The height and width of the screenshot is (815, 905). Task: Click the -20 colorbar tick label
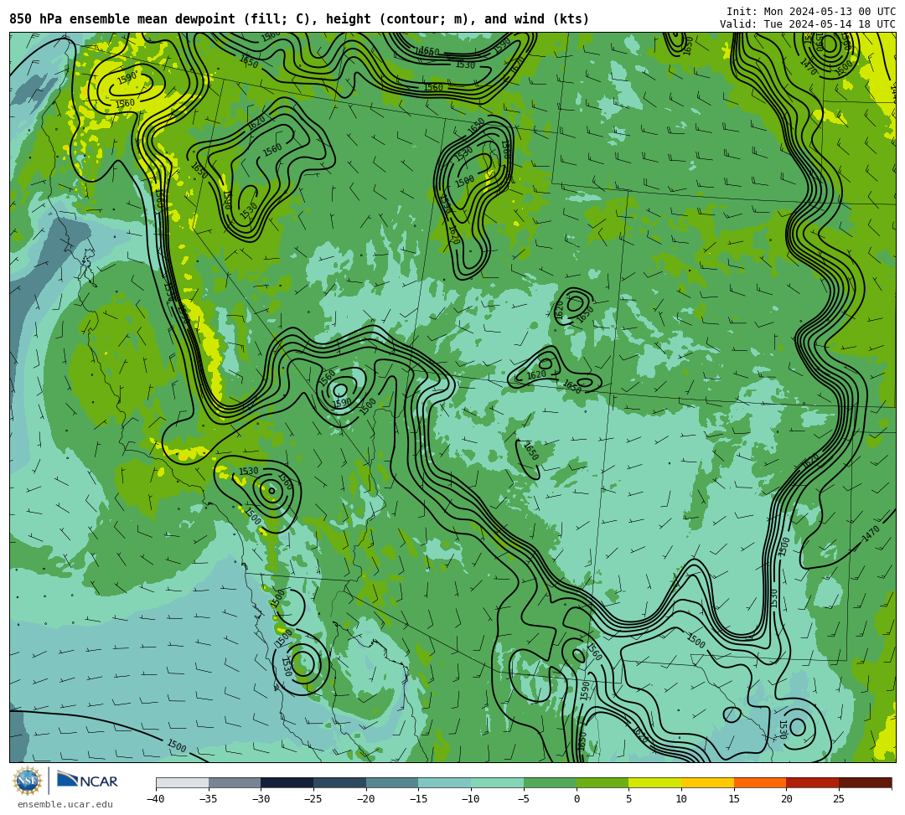pos(366,799)
